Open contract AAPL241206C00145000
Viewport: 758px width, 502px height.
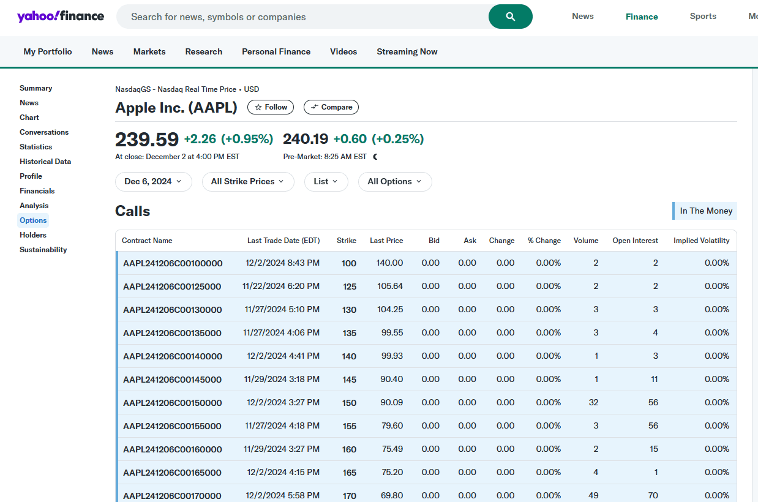[172, 380]
